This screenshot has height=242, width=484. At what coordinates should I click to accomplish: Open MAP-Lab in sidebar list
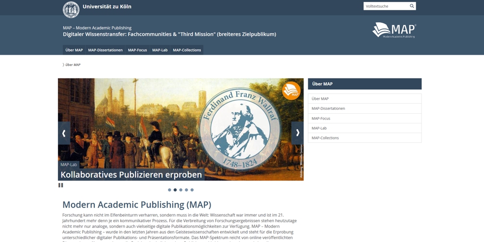[x=364, y=128]
